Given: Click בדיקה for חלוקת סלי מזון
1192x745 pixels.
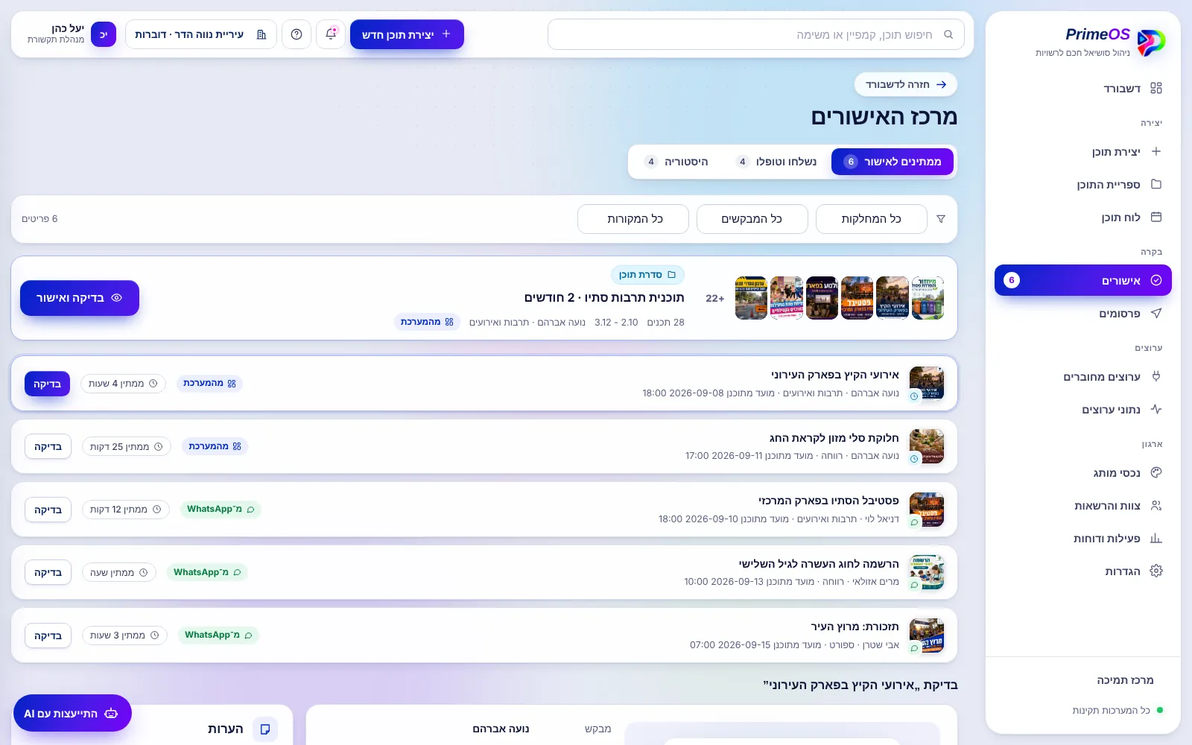Looking at the screenshot, I should (x=48, y=446).
